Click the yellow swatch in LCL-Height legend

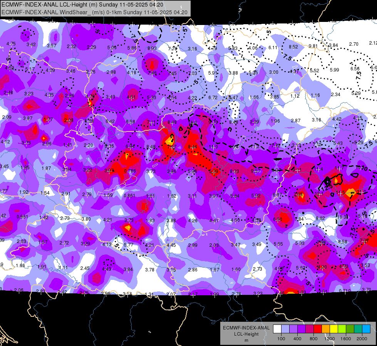point(334,329)
